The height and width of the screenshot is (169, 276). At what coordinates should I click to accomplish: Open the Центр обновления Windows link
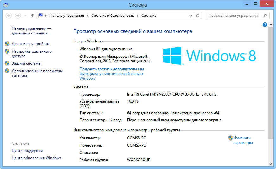(36, 158)
